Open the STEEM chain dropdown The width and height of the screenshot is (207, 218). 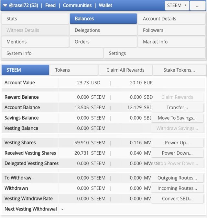coord(177,6)
